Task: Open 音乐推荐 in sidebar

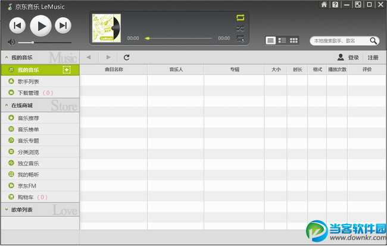Action: 40,118
